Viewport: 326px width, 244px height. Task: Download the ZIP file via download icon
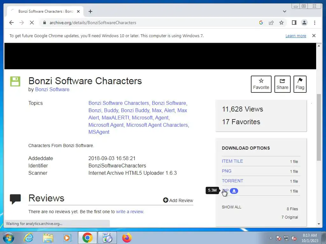(x=234, y=191)
